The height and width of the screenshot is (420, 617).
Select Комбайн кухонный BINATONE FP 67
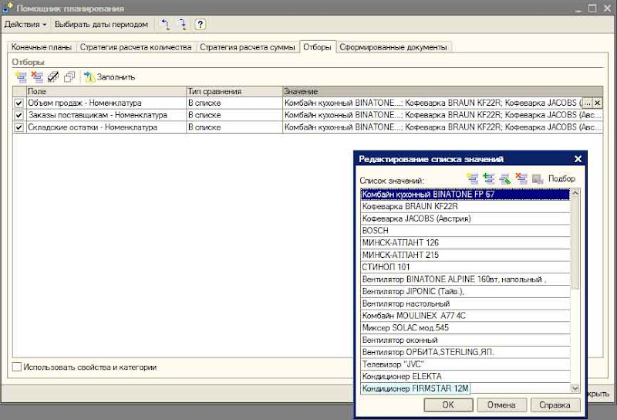pyautogui.click(x=465, y=195)
